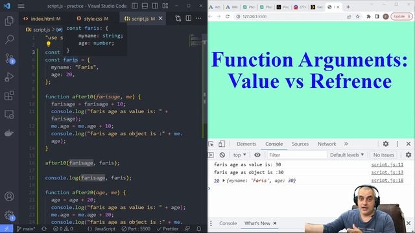Expand the logged object {myname: 'Faris'}
415x233 pixels.
pos(224,181)
